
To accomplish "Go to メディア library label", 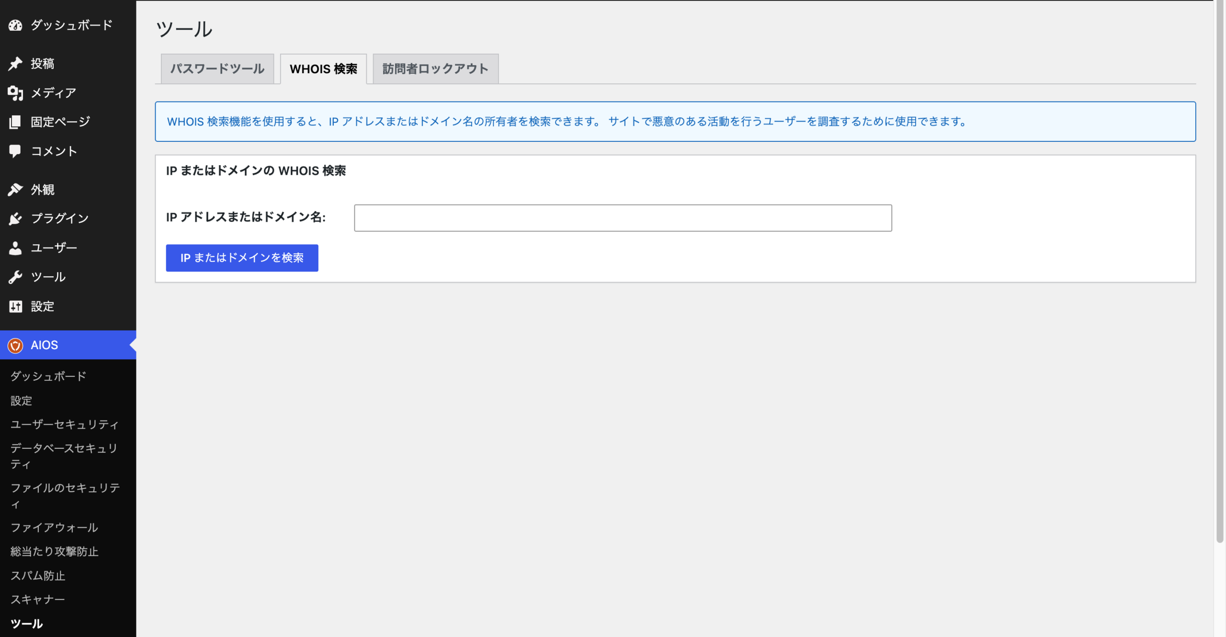I will point(54,93).
